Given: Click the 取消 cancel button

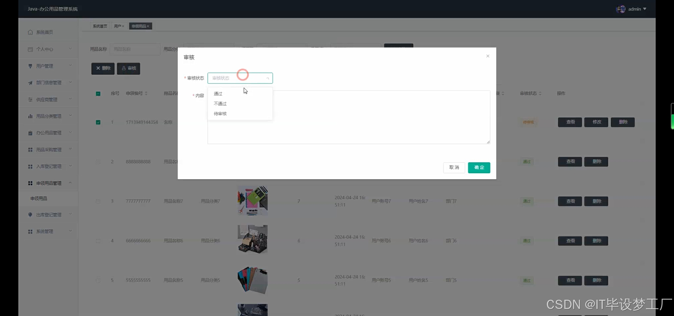Looking at the screenshot, I should click(454, 168).
